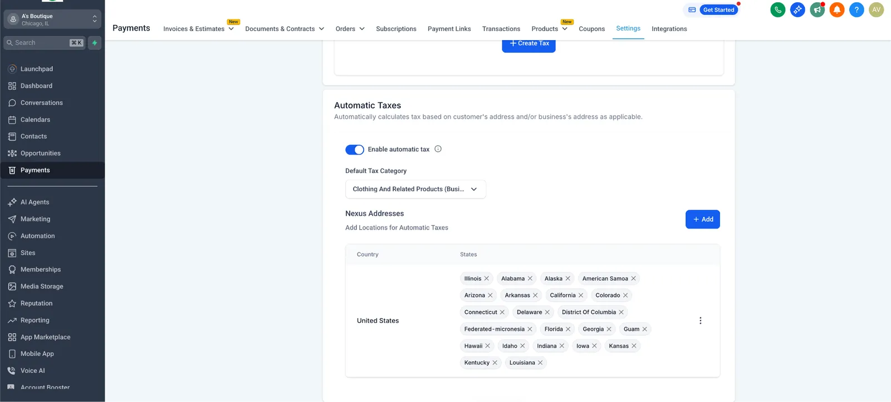Open the help question mark icon
Screen dimensions: 891x402
click(x=856, y=9)
